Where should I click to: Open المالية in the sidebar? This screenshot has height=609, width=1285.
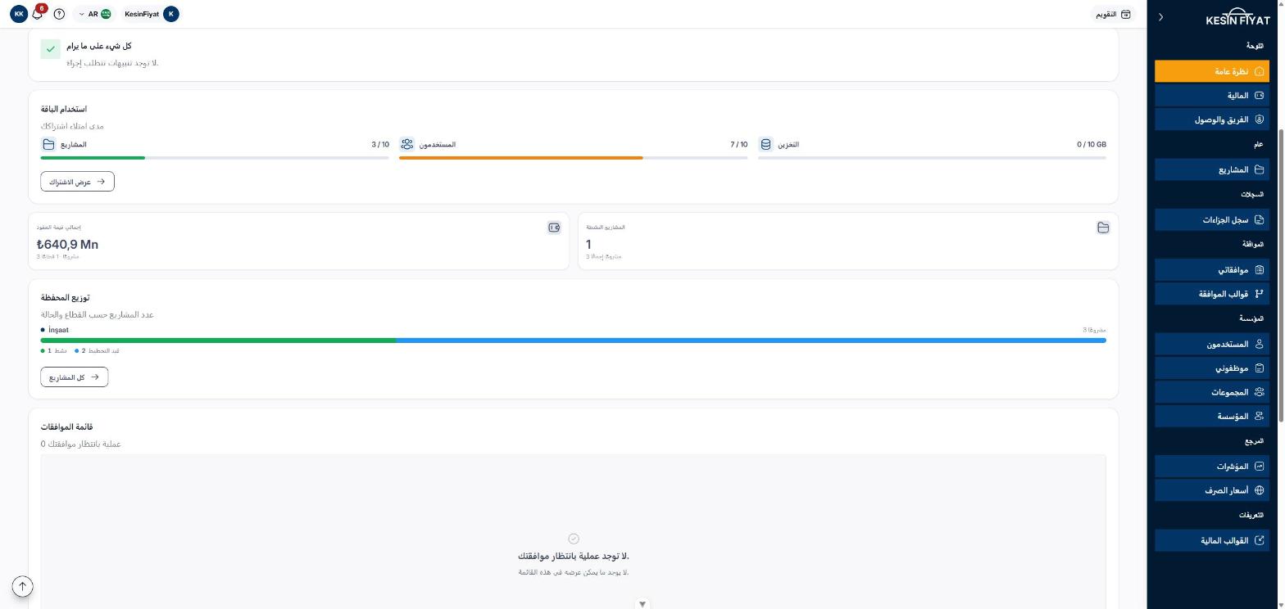1212,96
